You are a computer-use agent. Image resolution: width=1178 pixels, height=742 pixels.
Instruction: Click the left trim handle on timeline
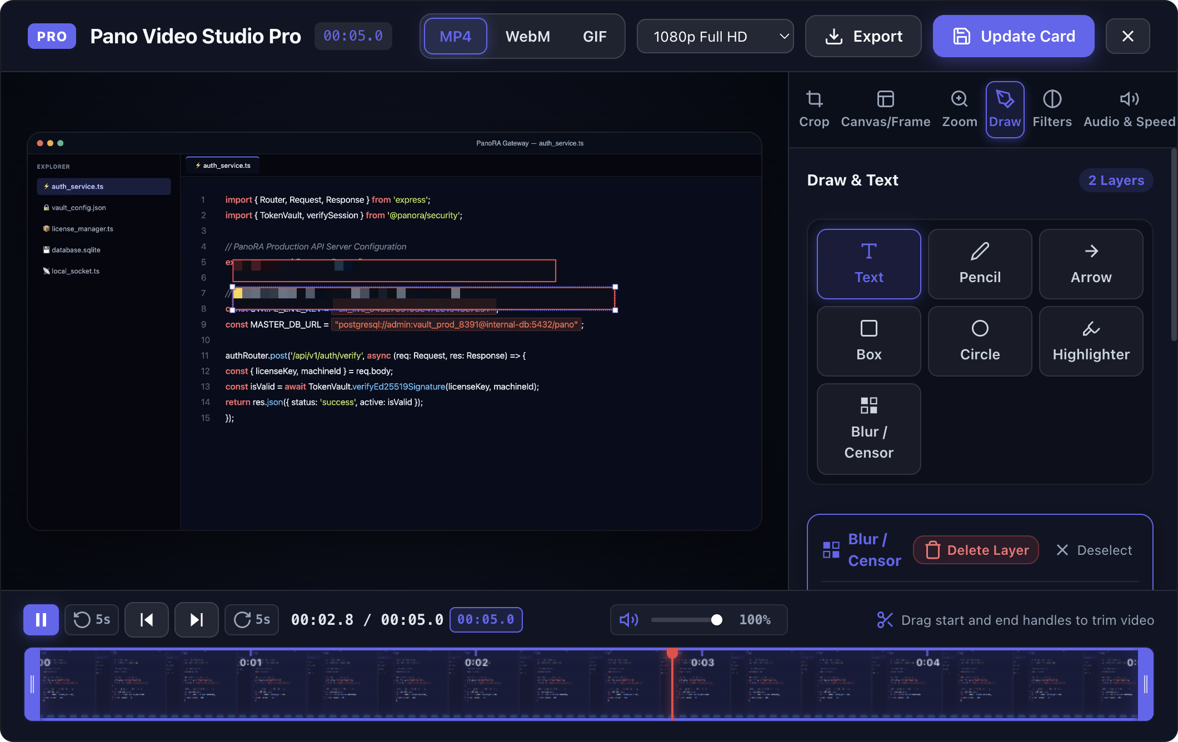(x=32, y=684)
